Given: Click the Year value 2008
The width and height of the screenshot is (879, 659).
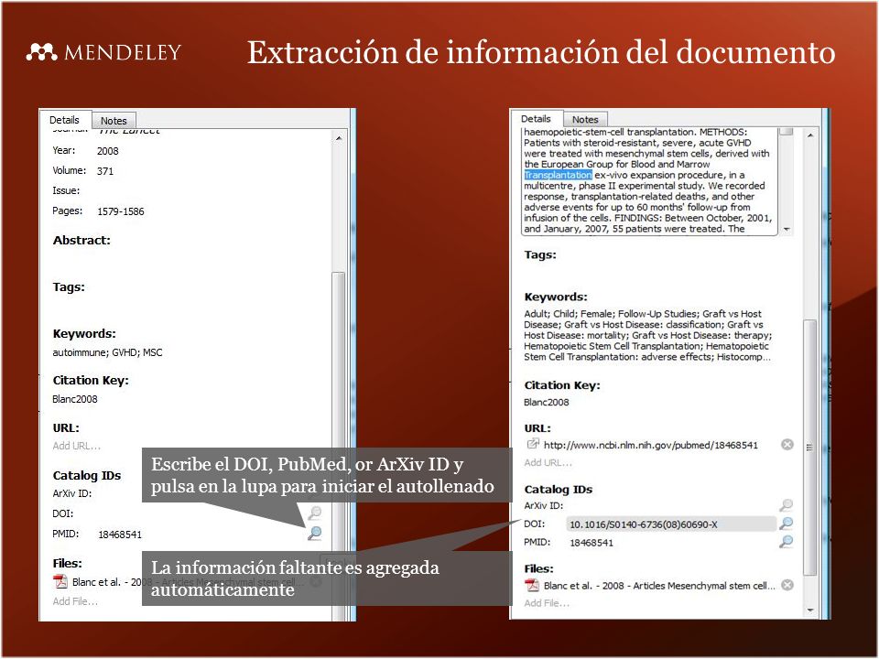Looking at the screenshot, I should click(108, 151).
